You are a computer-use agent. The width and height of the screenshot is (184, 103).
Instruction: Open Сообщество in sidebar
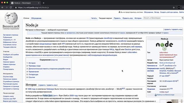(x=8, y=57)
